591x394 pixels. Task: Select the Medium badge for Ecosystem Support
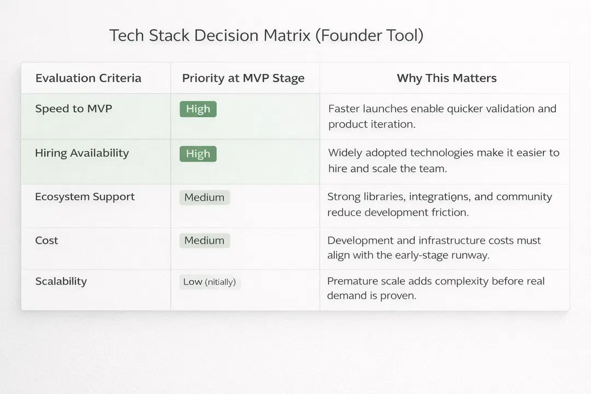[x=204, y=198]
